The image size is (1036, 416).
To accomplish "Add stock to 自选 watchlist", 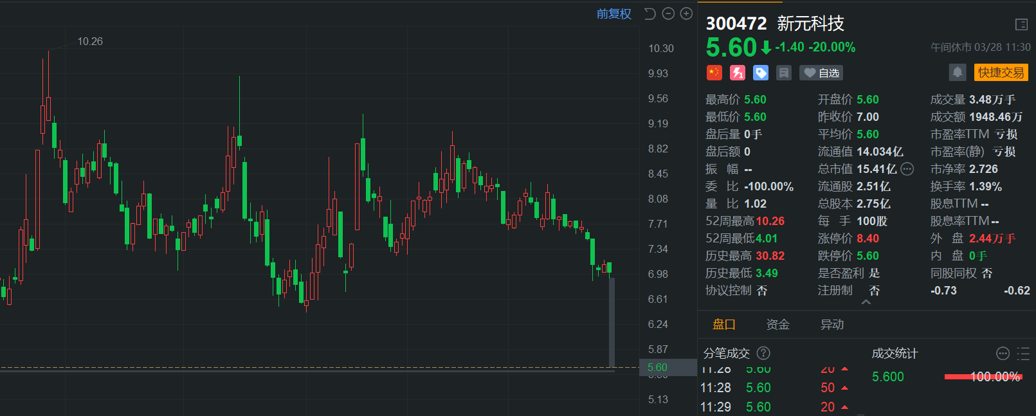I will [x=821, y=73].
